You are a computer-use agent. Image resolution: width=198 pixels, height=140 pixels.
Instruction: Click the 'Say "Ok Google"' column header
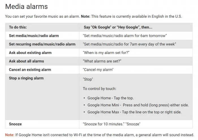118,27
